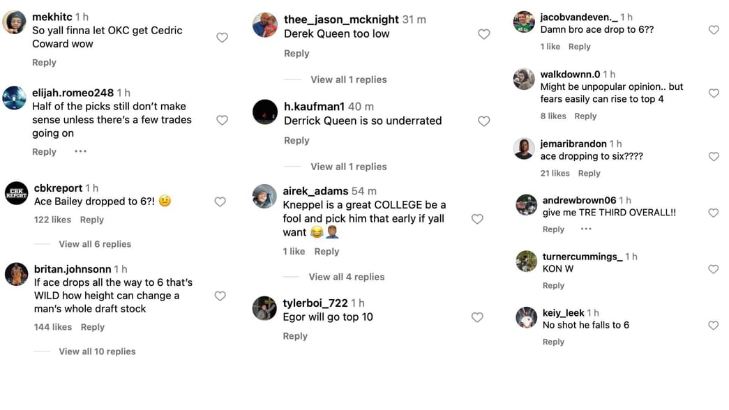Like airek_adams's comment about Kneppel
The image size is (729, 410).
coord(477,219)
